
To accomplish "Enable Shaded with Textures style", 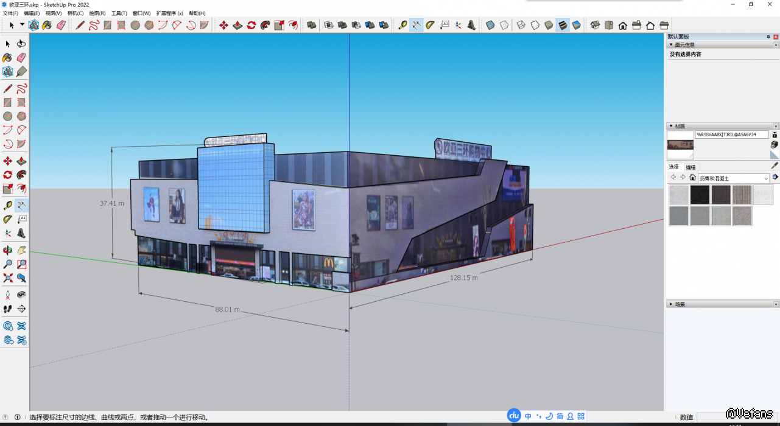I will 562,25.
